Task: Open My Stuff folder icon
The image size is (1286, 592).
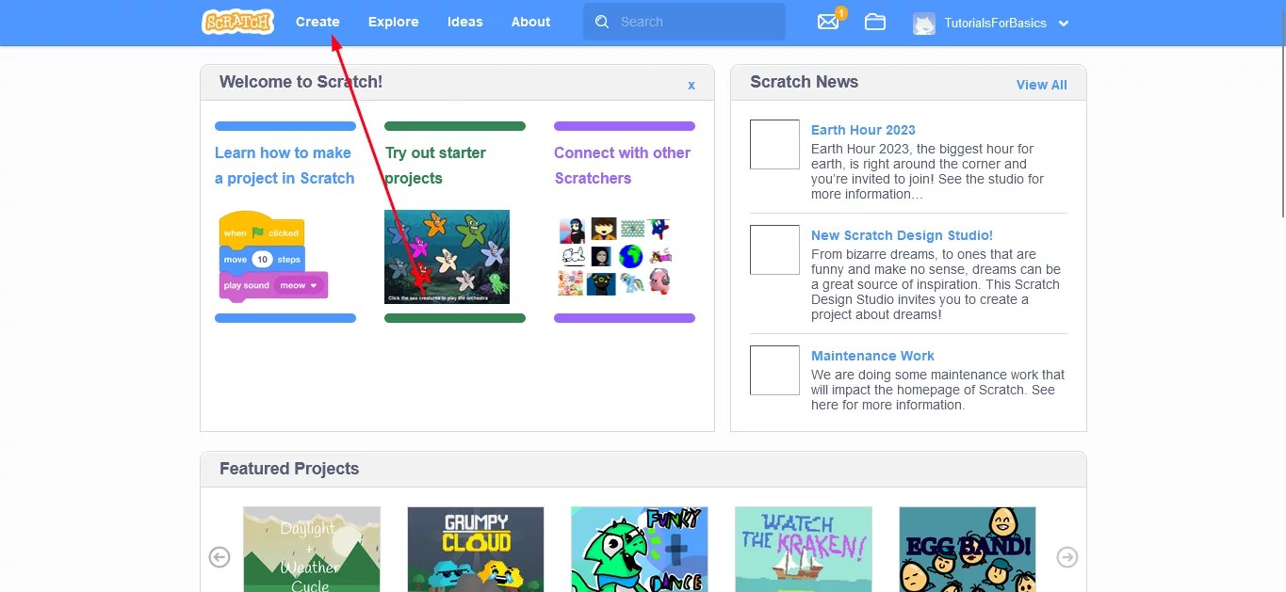Action: coord(874,22)
